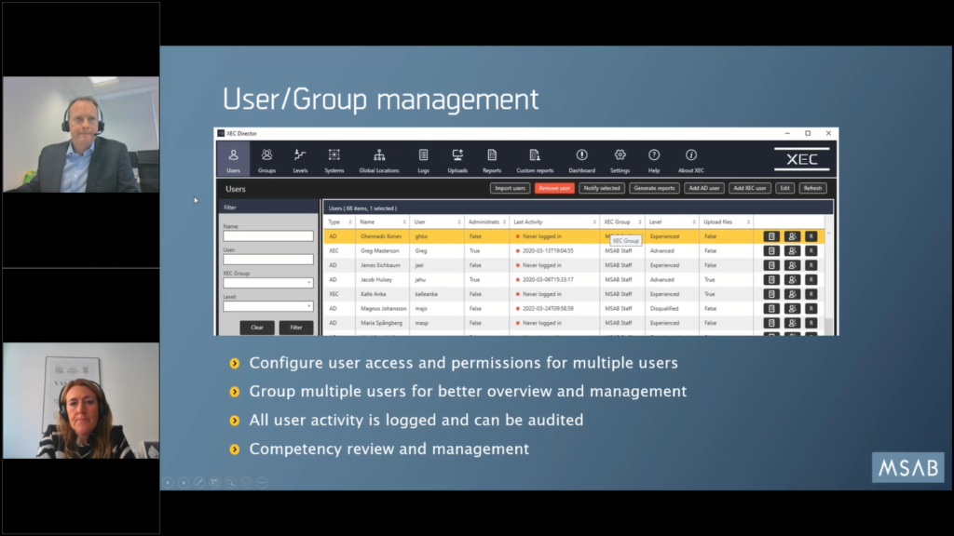The image size is (954, 536).
Task: Sort by the Last Activity column
Action: point(554,222)
